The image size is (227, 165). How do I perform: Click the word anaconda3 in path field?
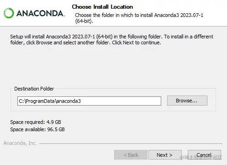click(69, 101)
